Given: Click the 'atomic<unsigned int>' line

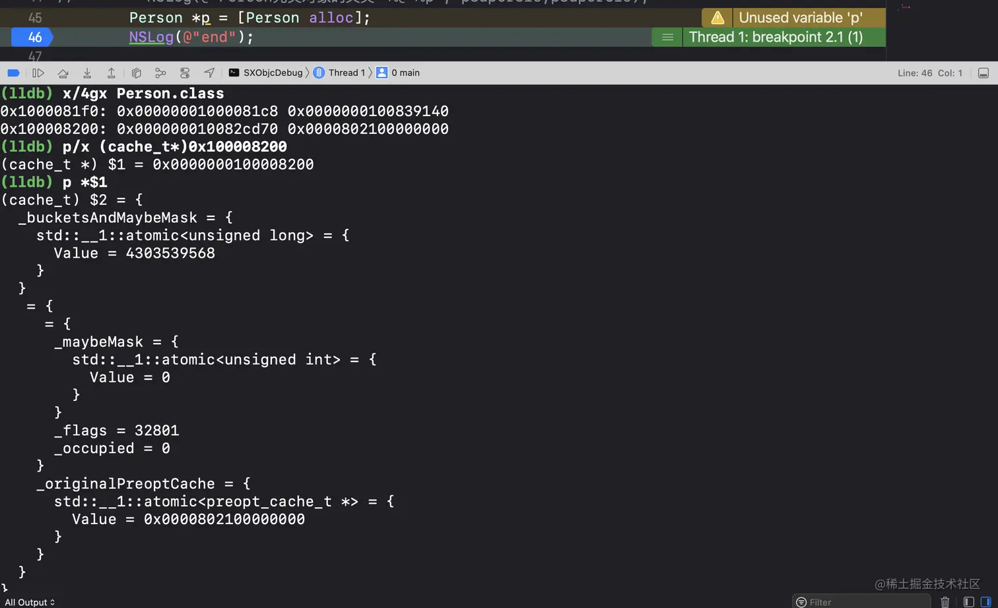Looking at the screenshot, I should [224, 359].
